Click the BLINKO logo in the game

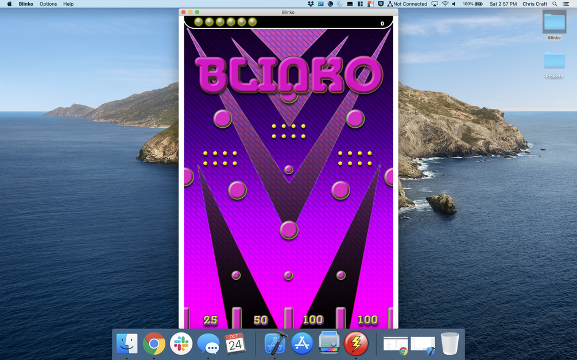click(x=289, y=75)
